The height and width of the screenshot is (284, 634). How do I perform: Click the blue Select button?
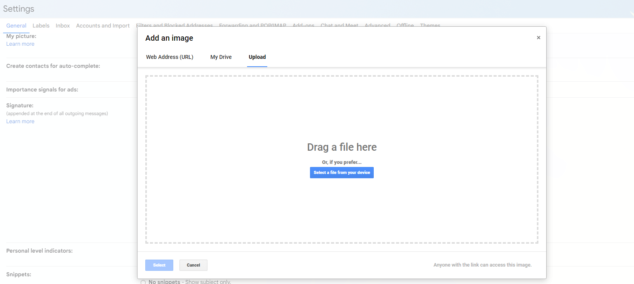pyautogui.click(x=159, y=265)
